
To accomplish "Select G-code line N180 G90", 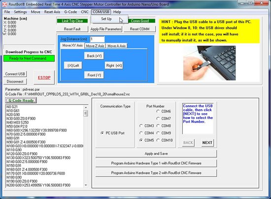I will 14,177.
